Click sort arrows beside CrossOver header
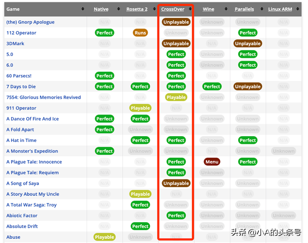The height and width of the screenshot is (243, 308). coord(190,9)
